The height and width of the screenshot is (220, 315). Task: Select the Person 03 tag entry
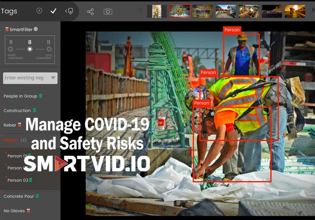tap(18, 180)
